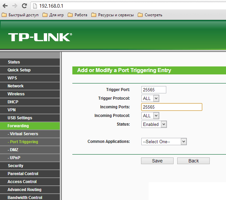Open the Trigger Protocol dropdown

(x=150, y=98)
